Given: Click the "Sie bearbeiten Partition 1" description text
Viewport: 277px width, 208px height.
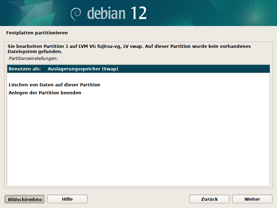Looking at the screenshot, I should click(38, 46).
